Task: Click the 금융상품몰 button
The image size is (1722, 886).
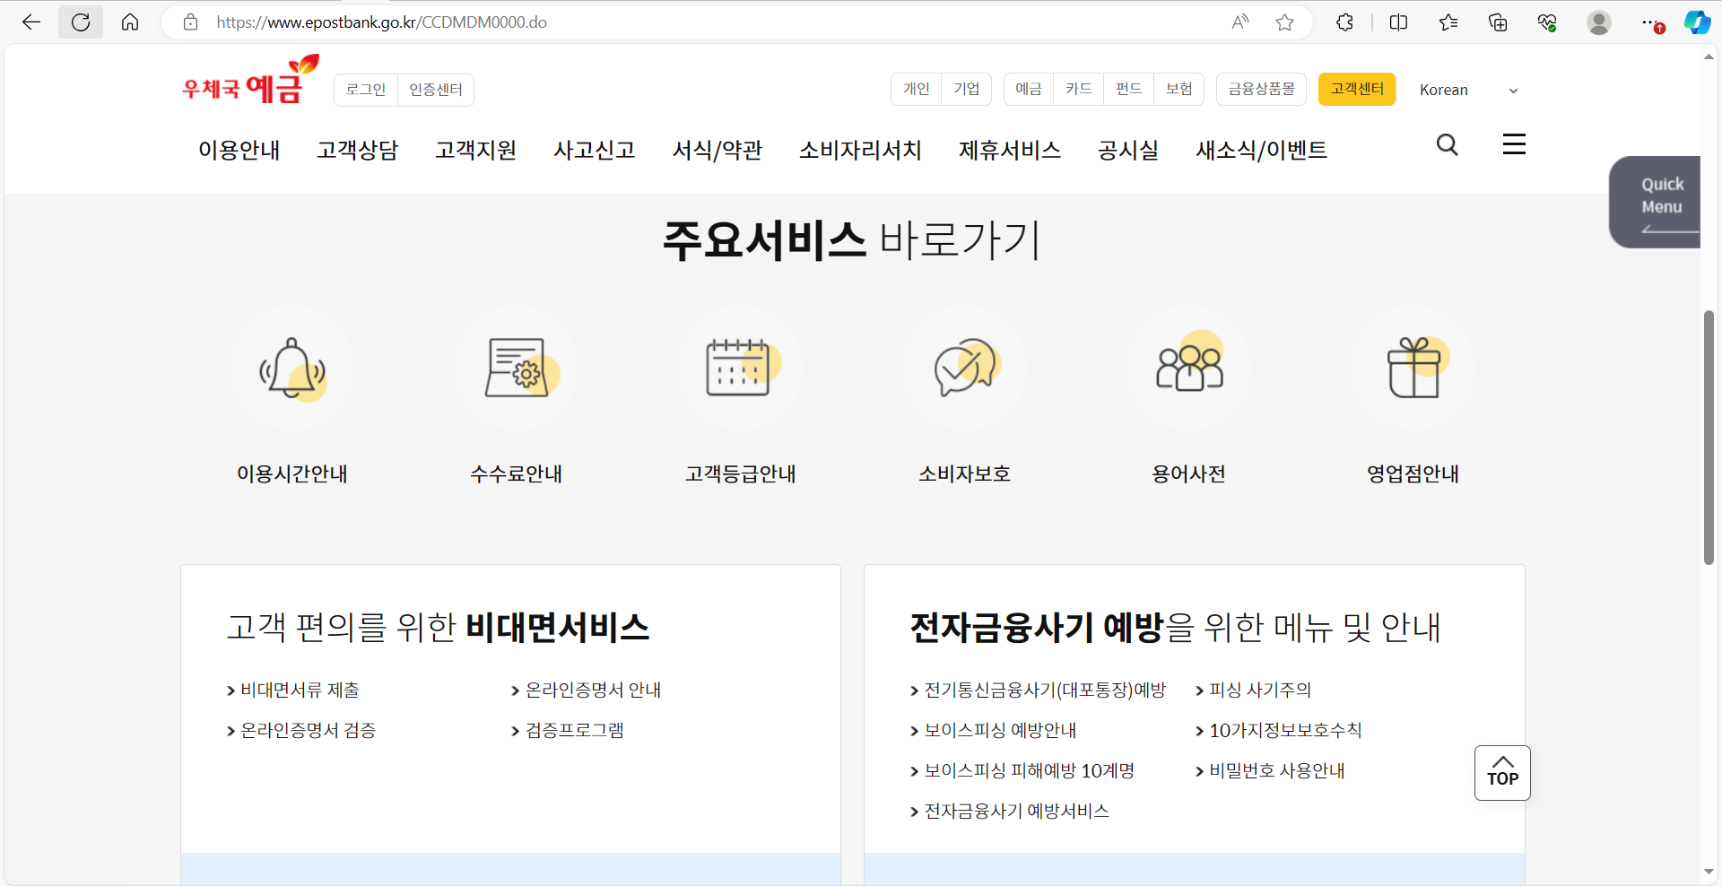Action: tap(1261, 89)
